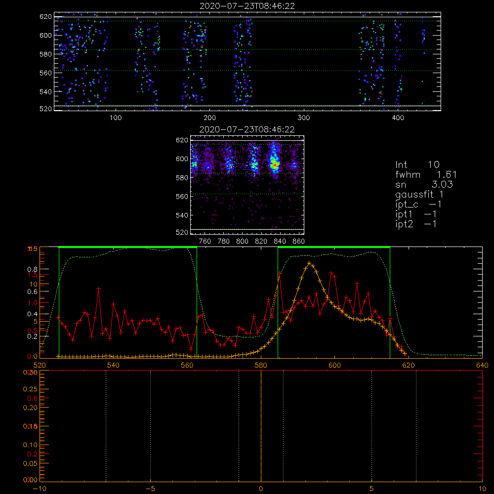
Task: Click the 'ipt1 -1' parameter text
Action: (416, 214)
